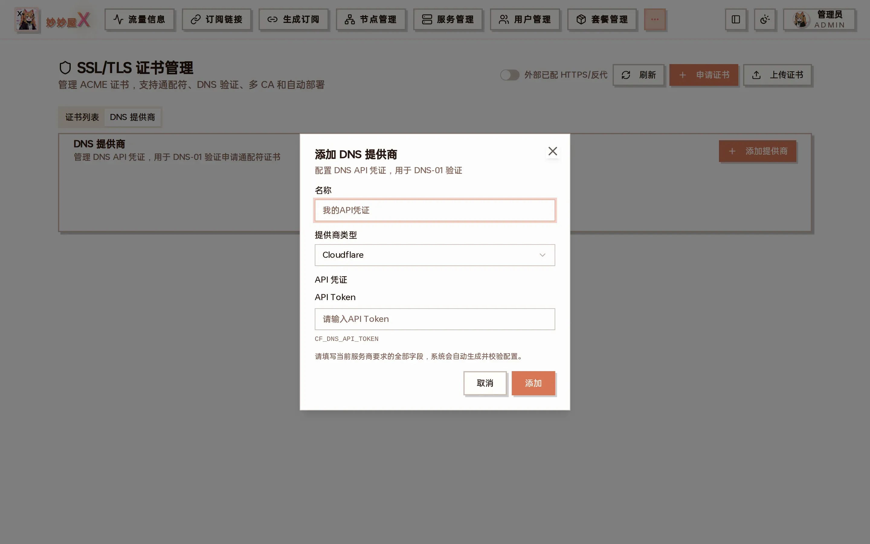Click the 刷新 refresh button

tap(639, 75)
